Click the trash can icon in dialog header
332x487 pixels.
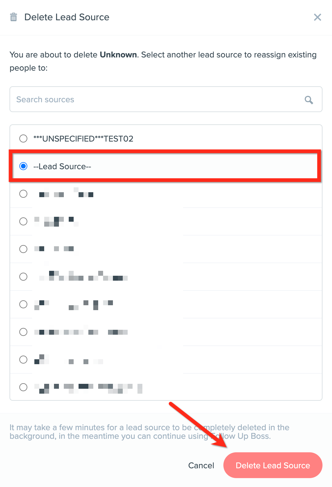pos(14,17)
